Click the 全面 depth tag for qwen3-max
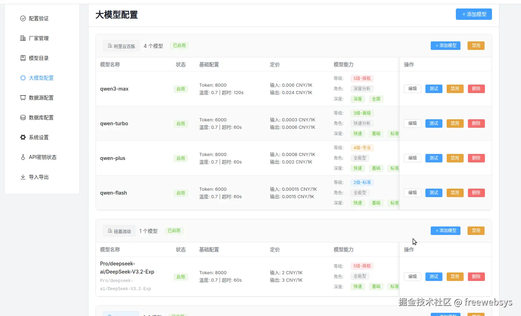The width and height of the screenshot is (521, 316). 376,99
